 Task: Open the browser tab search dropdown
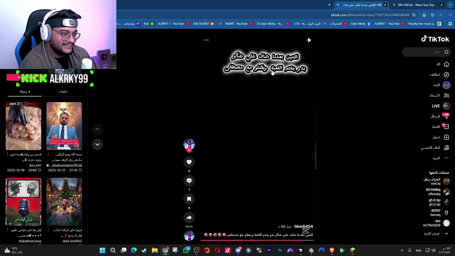(450, 5)
